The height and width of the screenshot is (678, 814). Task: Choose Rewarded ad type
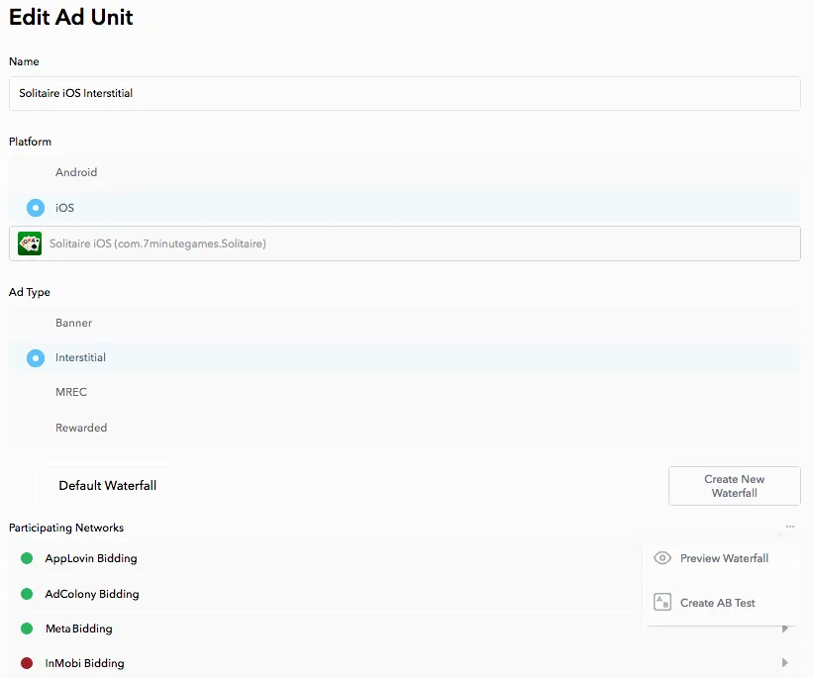coord(404,428)
